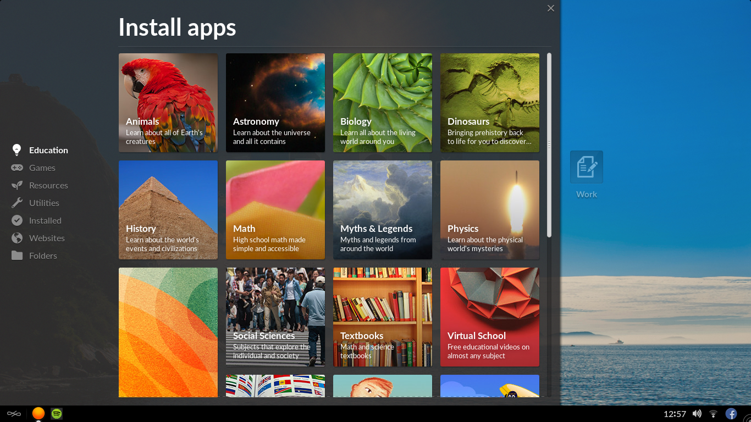
Task: Switch to the Games category
Action: (x=42, y=168)
